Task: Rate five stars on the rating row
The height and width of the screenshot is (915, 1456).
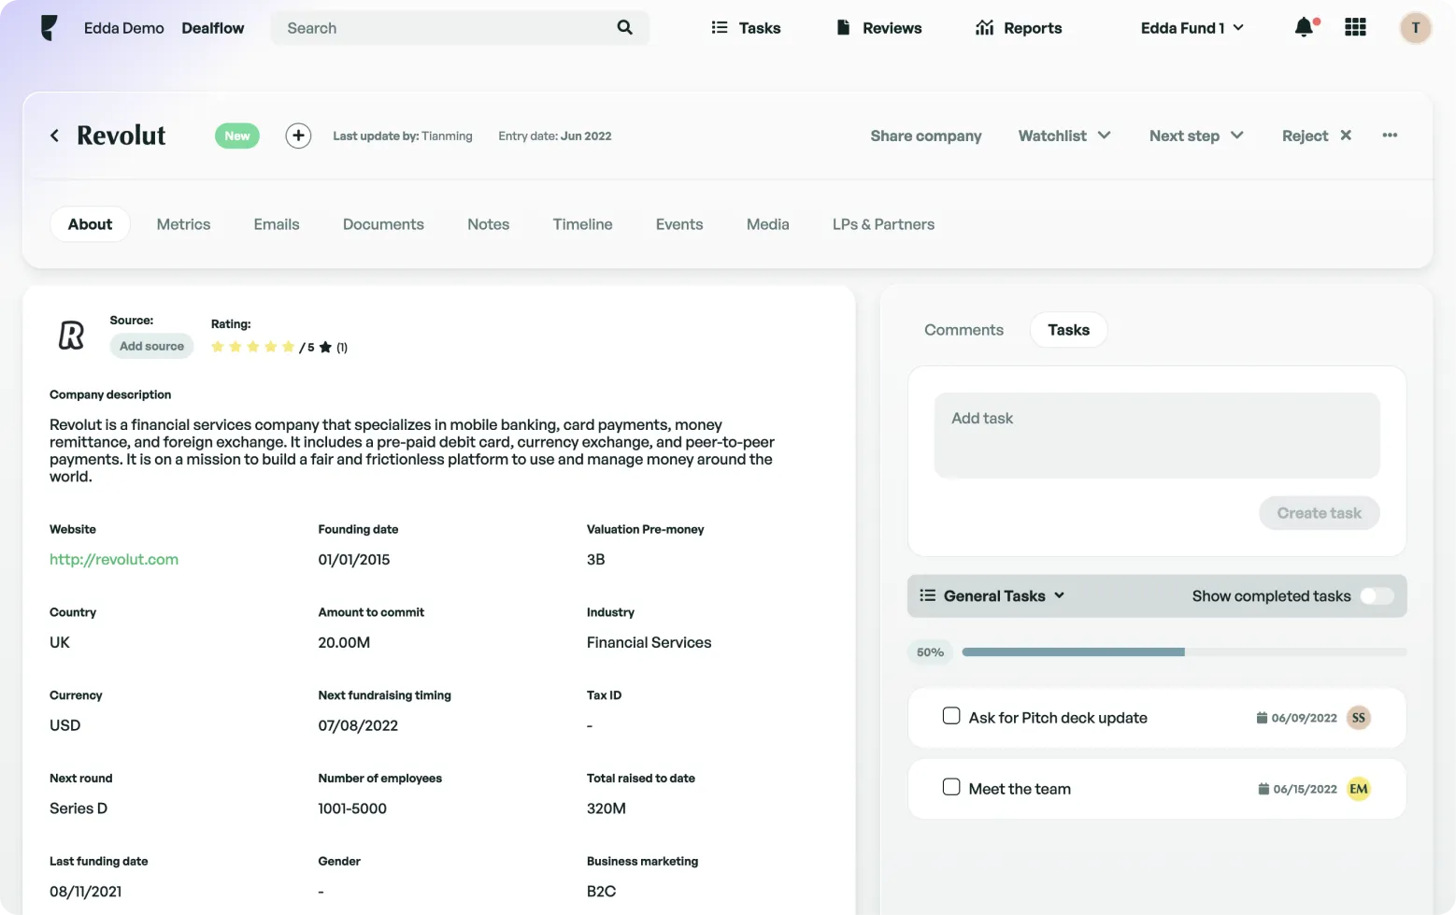Action: pos(288,346)
